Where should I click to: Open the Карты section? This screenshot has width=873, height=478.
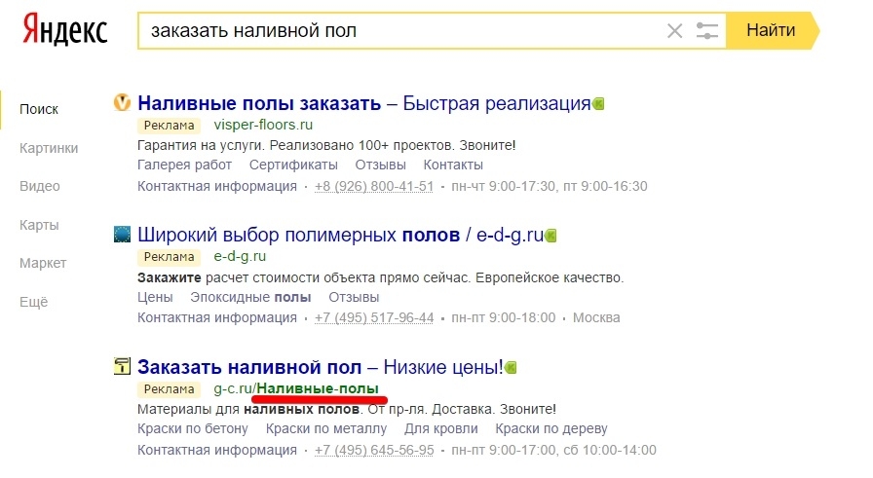40,225
